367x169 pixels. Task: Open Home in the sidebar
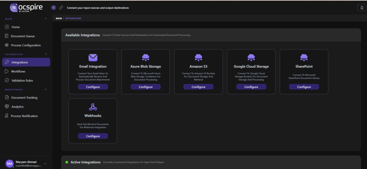tap(26, 27)
